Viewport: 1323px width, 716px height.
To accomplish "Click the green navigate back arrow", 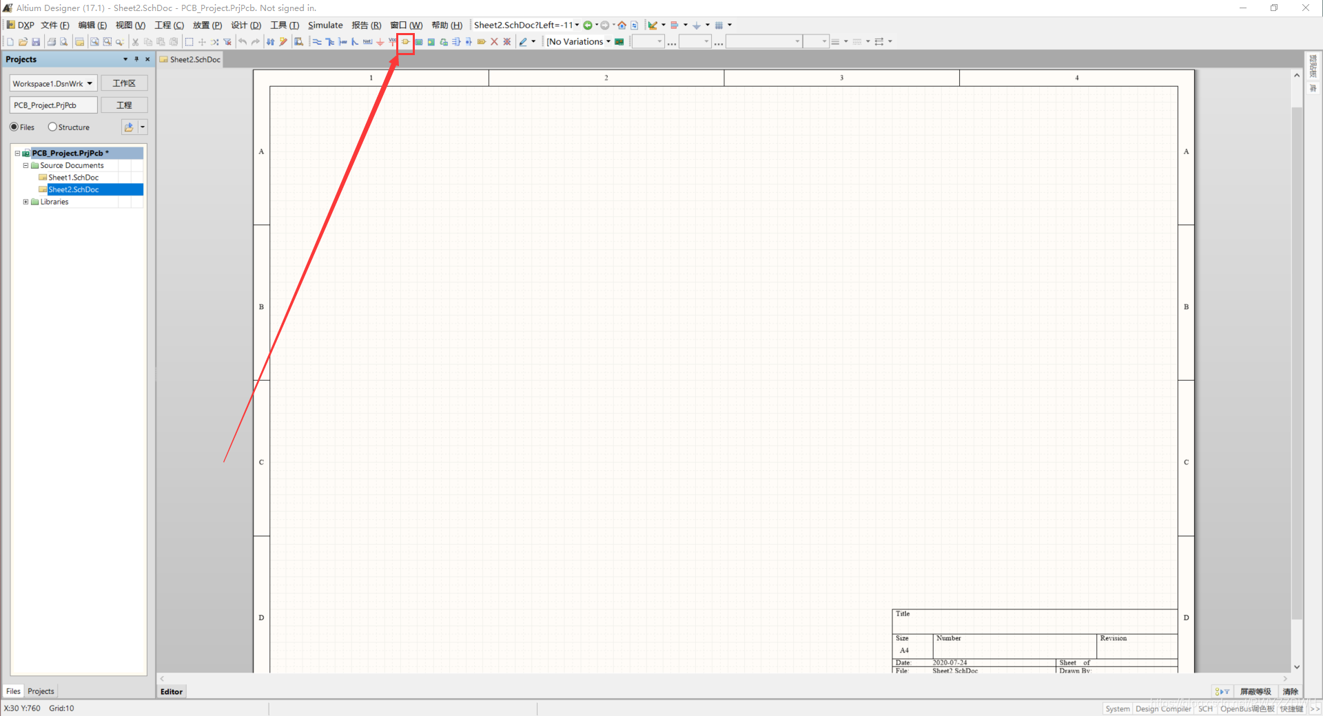I will 588,25.
